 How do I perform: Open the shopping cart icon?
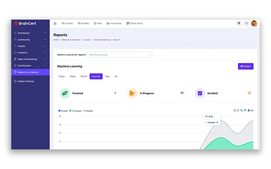click(247, 23)
